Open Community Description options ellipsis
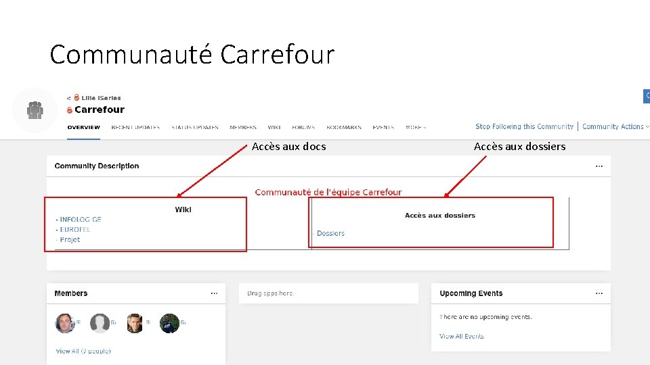 click(x=599, y=166)
